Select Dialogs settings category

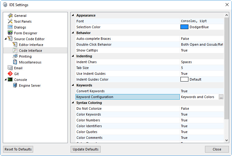(x=20, y=27)
